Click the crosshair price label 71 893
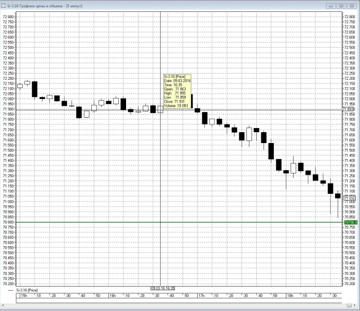 [x=348, y=109]
